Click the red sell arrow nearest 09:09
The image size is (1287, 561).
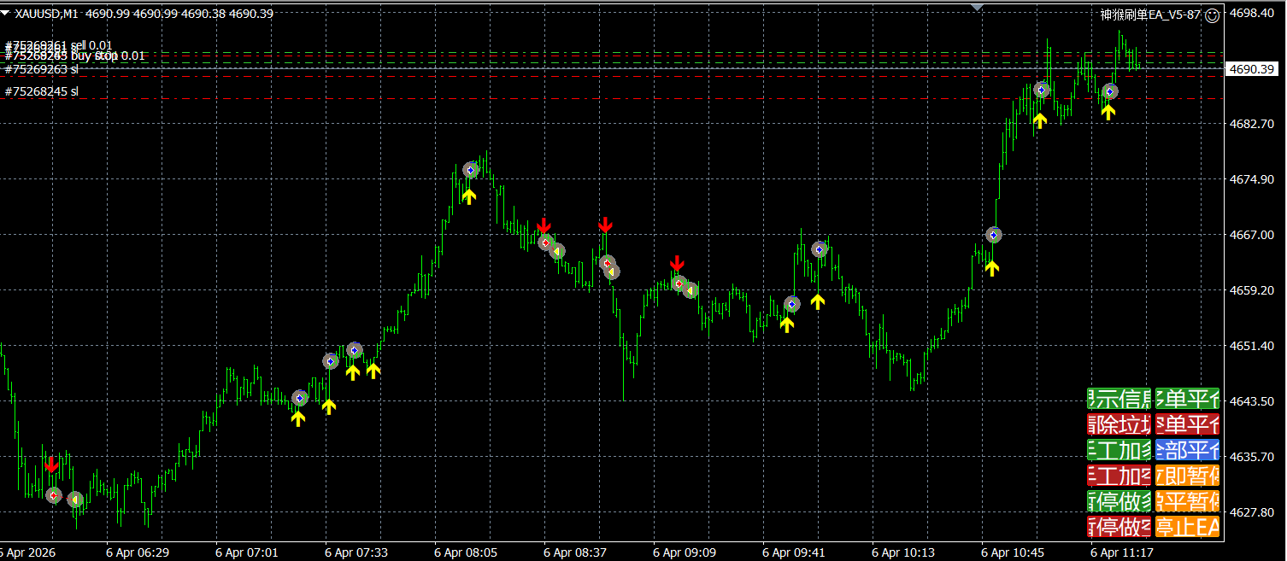(677, 263)
